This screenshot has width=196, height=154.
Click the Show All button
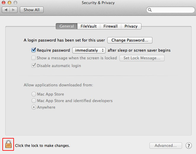pyautogui.click(x=32, y=10)
